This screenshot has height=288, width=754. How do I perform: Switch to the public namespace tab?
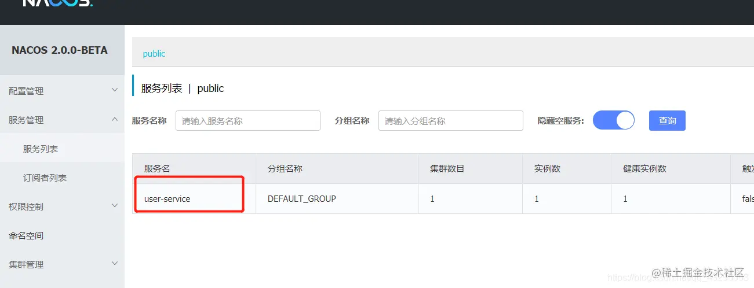[154, 53]
